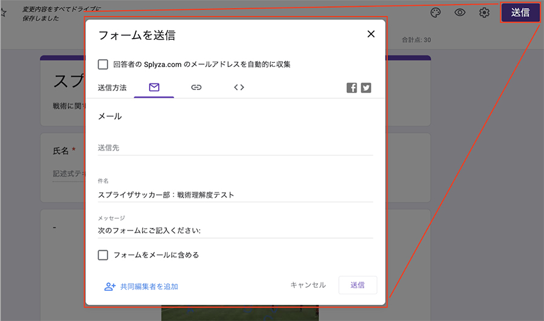Click the 送信先 recipient field
This screenshot has width=544, height=321.
[x=235, y=148]
